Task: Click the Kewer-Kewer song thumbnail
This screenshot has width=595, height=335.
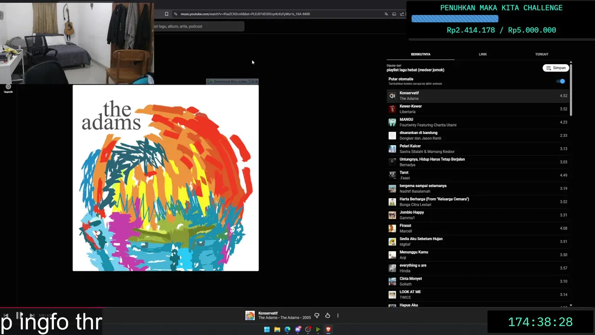Action: (392, 109)
